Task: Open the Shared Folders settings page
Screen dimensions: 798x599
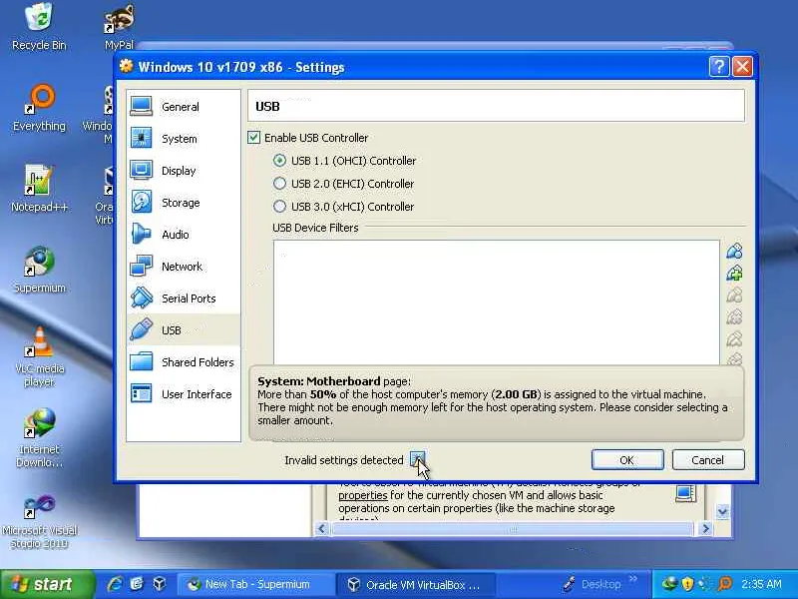Action: 184,362
